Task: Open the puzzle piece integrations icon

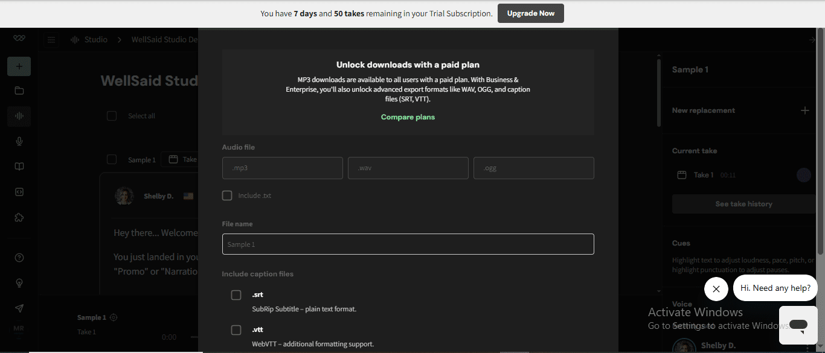Action: point(19,217)
